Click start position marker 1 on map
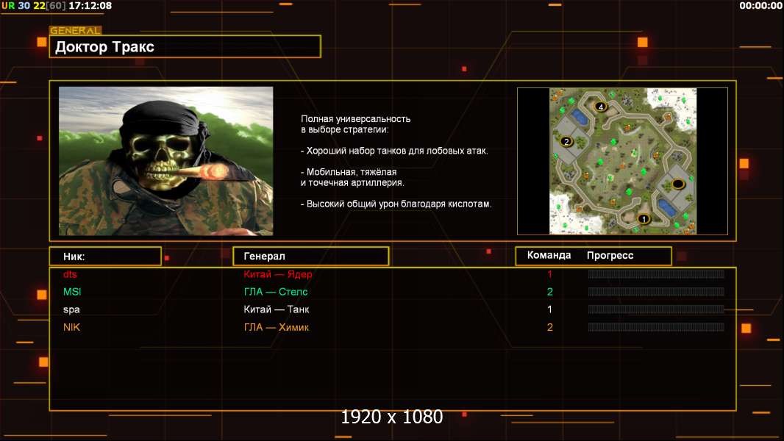784x441 pixels. (x=644, y=219)
